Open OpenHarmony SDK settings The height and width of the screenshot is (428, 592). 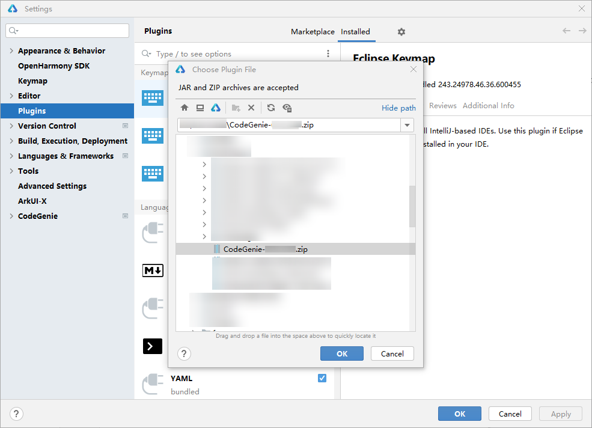54,66
